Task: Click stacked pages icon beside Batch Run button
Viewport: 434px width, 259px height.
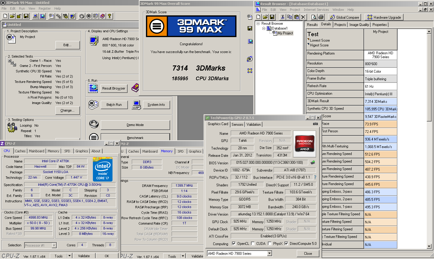Action: click(93, 105)
